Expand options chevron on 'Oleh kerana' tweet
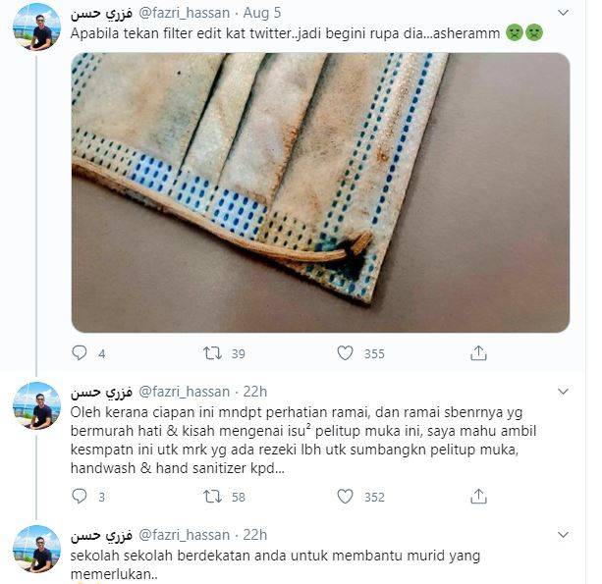 563,392
